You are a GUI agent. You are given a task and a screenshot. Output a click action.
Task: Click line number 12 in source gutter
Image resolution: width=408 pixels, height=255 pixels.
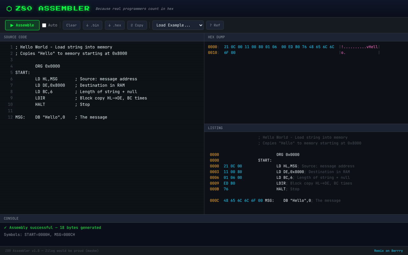[10, 117]
